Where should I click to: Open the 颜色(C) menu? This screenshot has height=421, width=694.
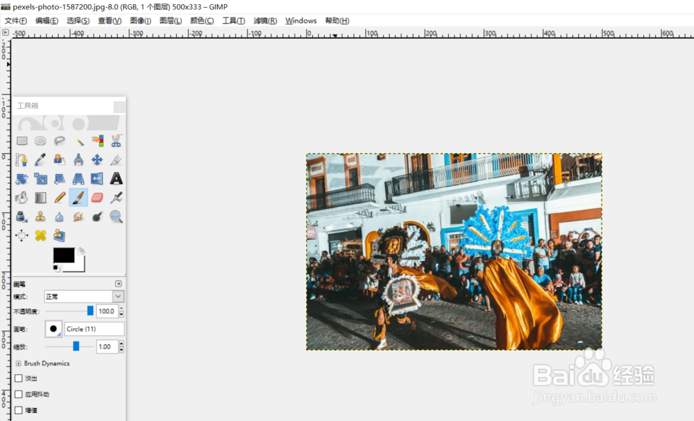click(202, 21)
